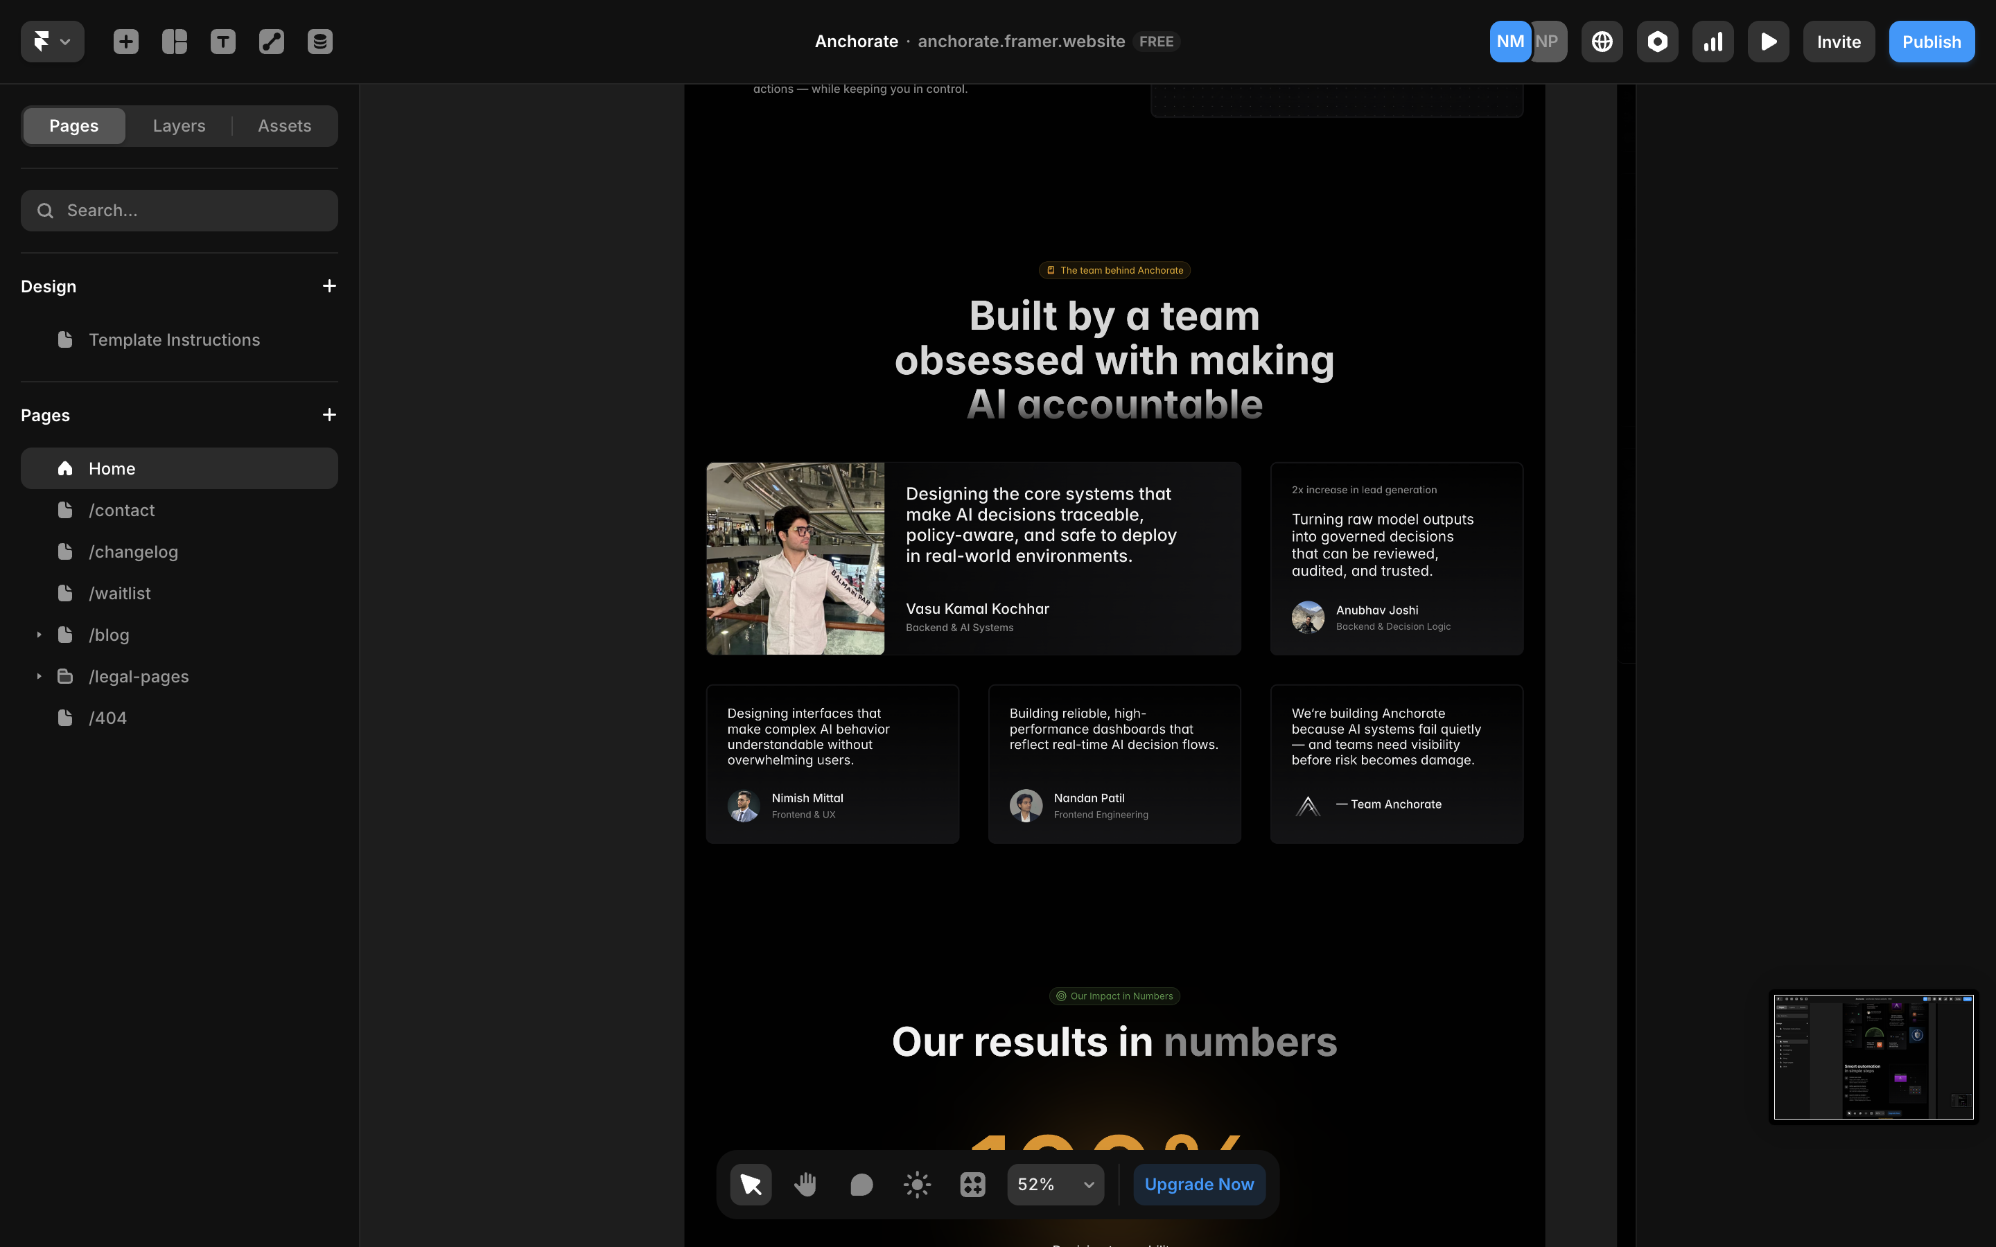1996x1247 pixels.
Task: Click the Publish button
Action: coord(1931,40)
